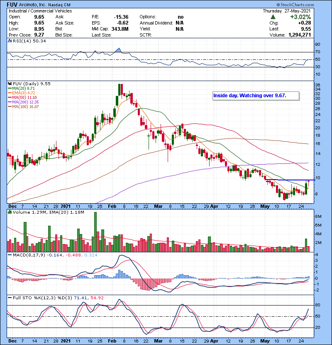
Task: Click the 2021 label on bottom date axis
Action: click(x=66, y=341)
